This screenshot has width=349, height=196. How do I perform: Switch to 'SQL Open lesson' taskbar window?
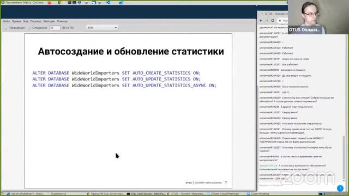pyautogui.click(x=146, y=194)
